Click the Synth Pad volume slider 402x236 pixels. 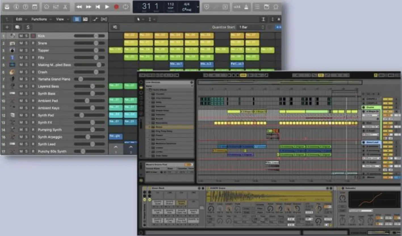89,115
